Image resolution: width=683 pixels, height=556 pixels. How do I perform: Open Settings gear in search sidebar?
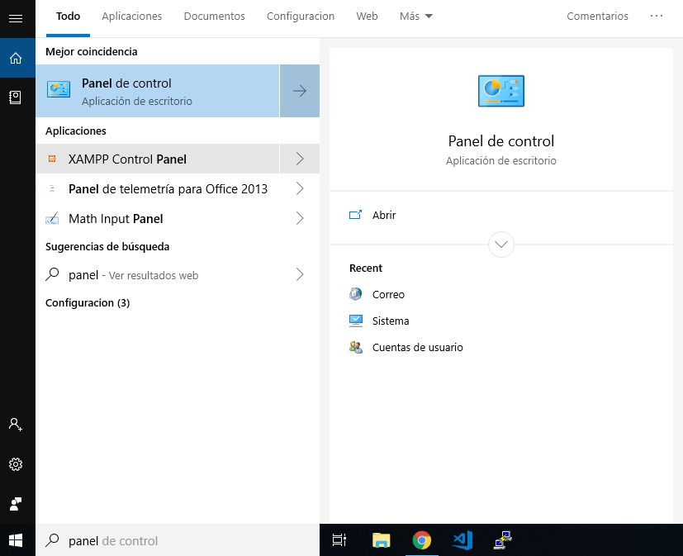16,464
